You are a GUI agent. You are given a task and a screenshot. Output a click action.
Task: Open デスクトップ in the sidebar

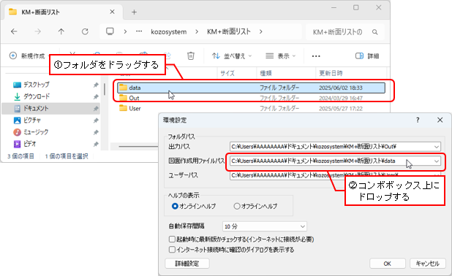36,85
